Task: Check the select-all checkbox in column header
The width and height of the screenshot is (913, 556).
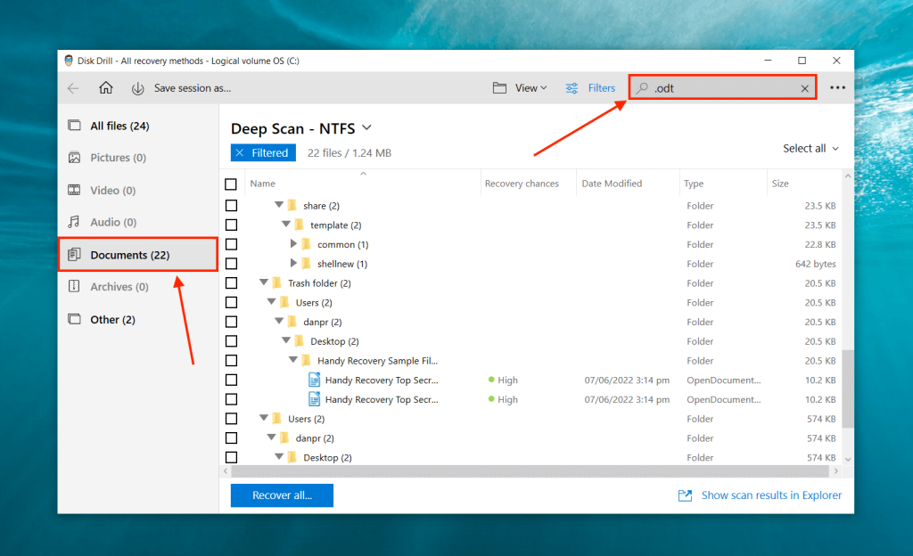Action: 231,184
